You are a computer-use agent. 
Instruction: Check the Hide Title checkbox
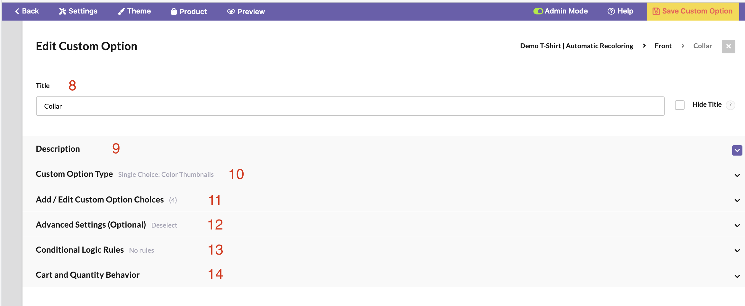(x=679, y=105)
